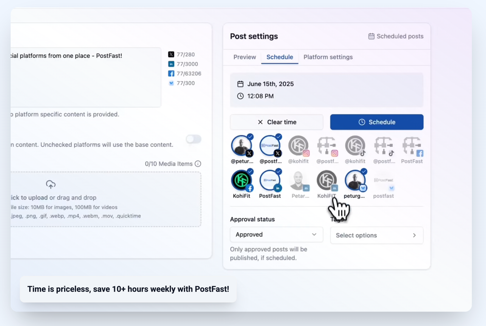
Task: Enable the @kohifit Instagram account
Action: click(298, 145)
